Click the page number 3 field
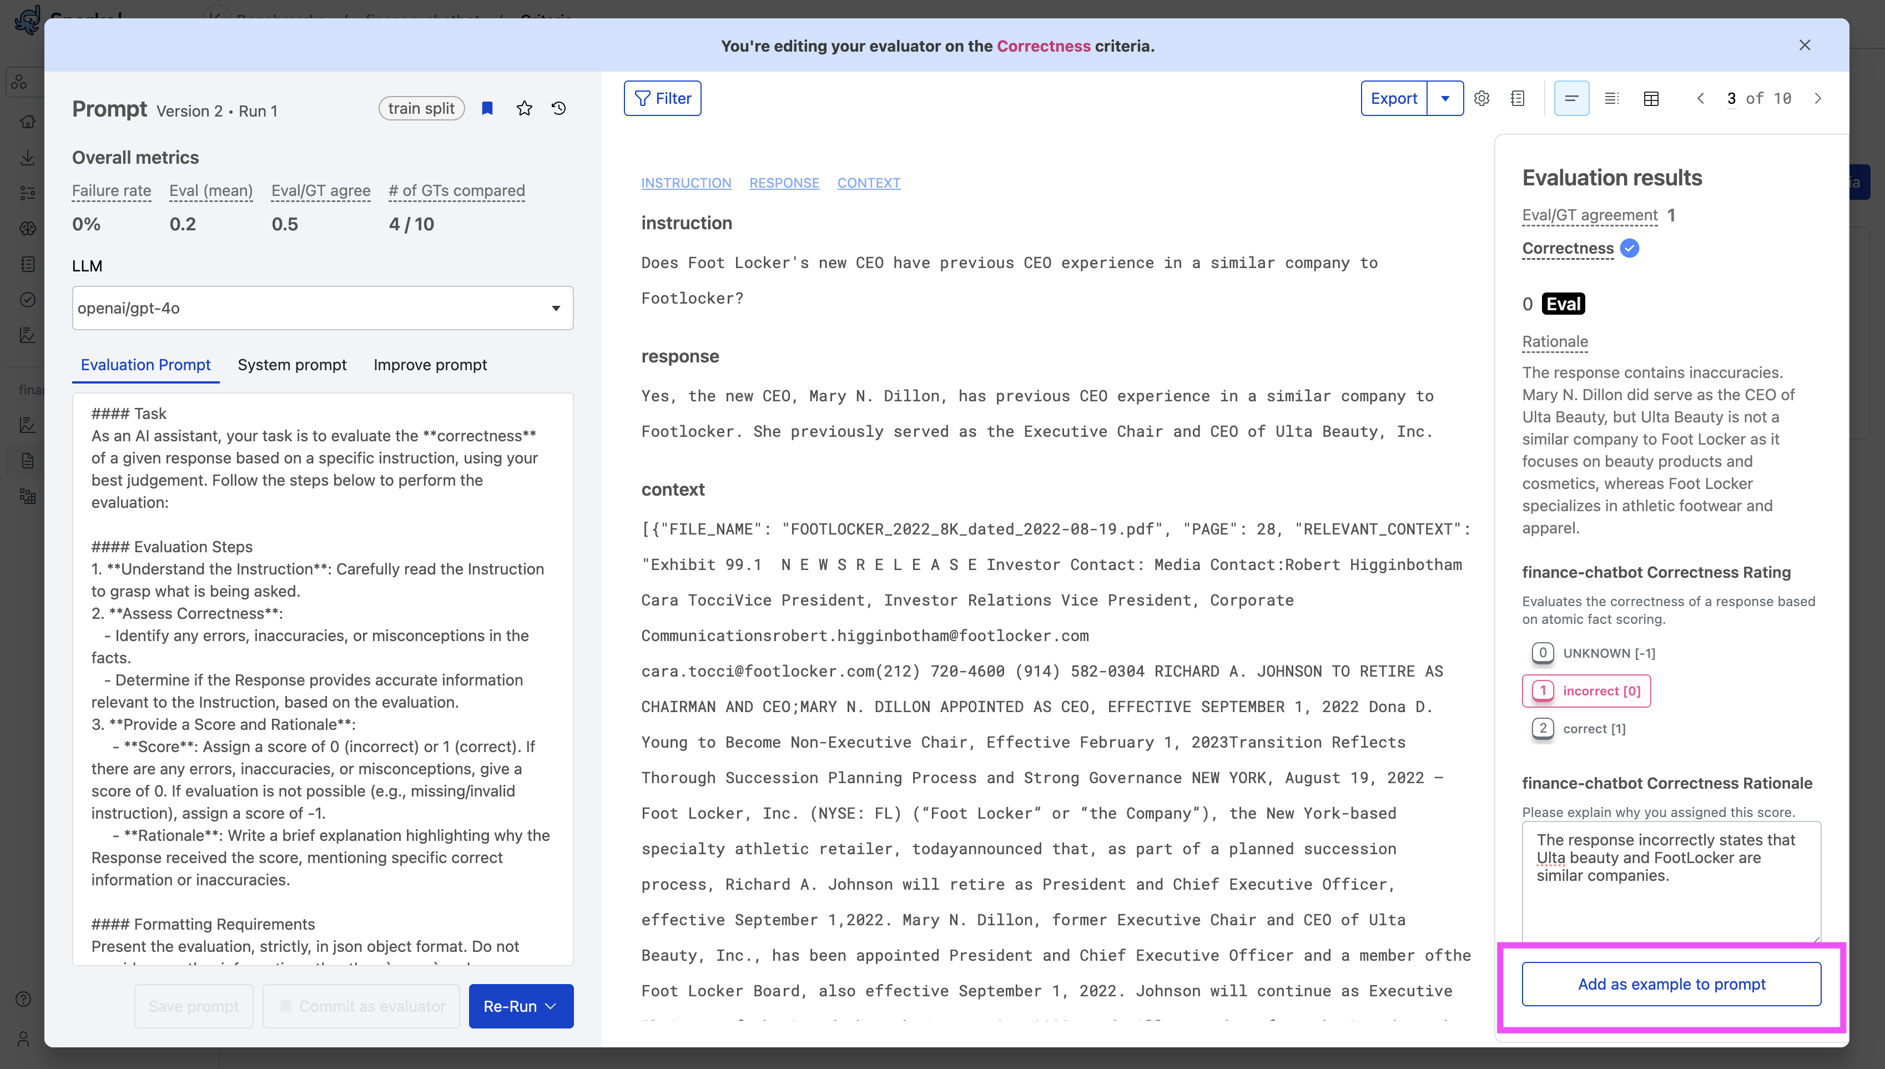Image resolution: width=1885 pixels, height=1069 pixels. click(x=1732, y=98)
